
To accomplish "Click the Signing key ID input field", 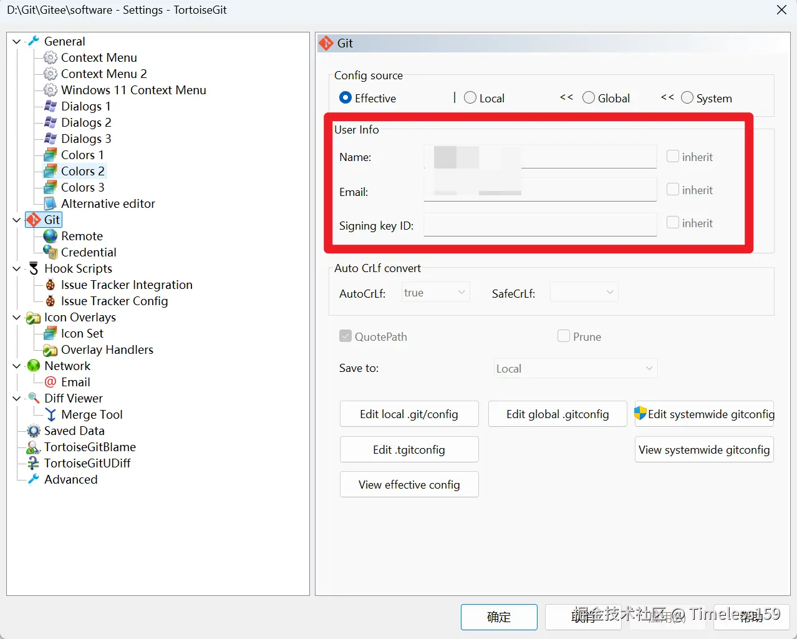I will pos(540,225).
